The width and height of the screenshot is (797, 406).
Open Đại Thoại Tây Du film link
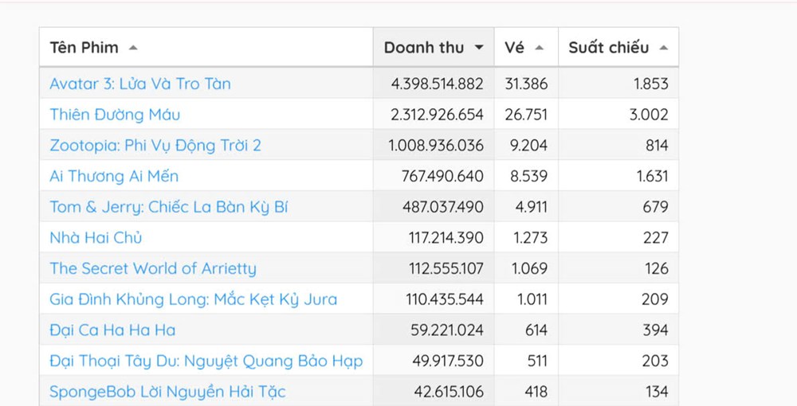206,361
